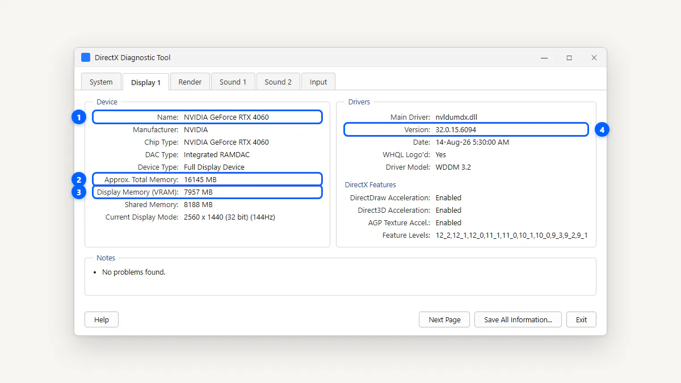This screenshot has width=681, height=383.
Task: Click the Manufacturer value NVIDIA
Action: point(196,129)
